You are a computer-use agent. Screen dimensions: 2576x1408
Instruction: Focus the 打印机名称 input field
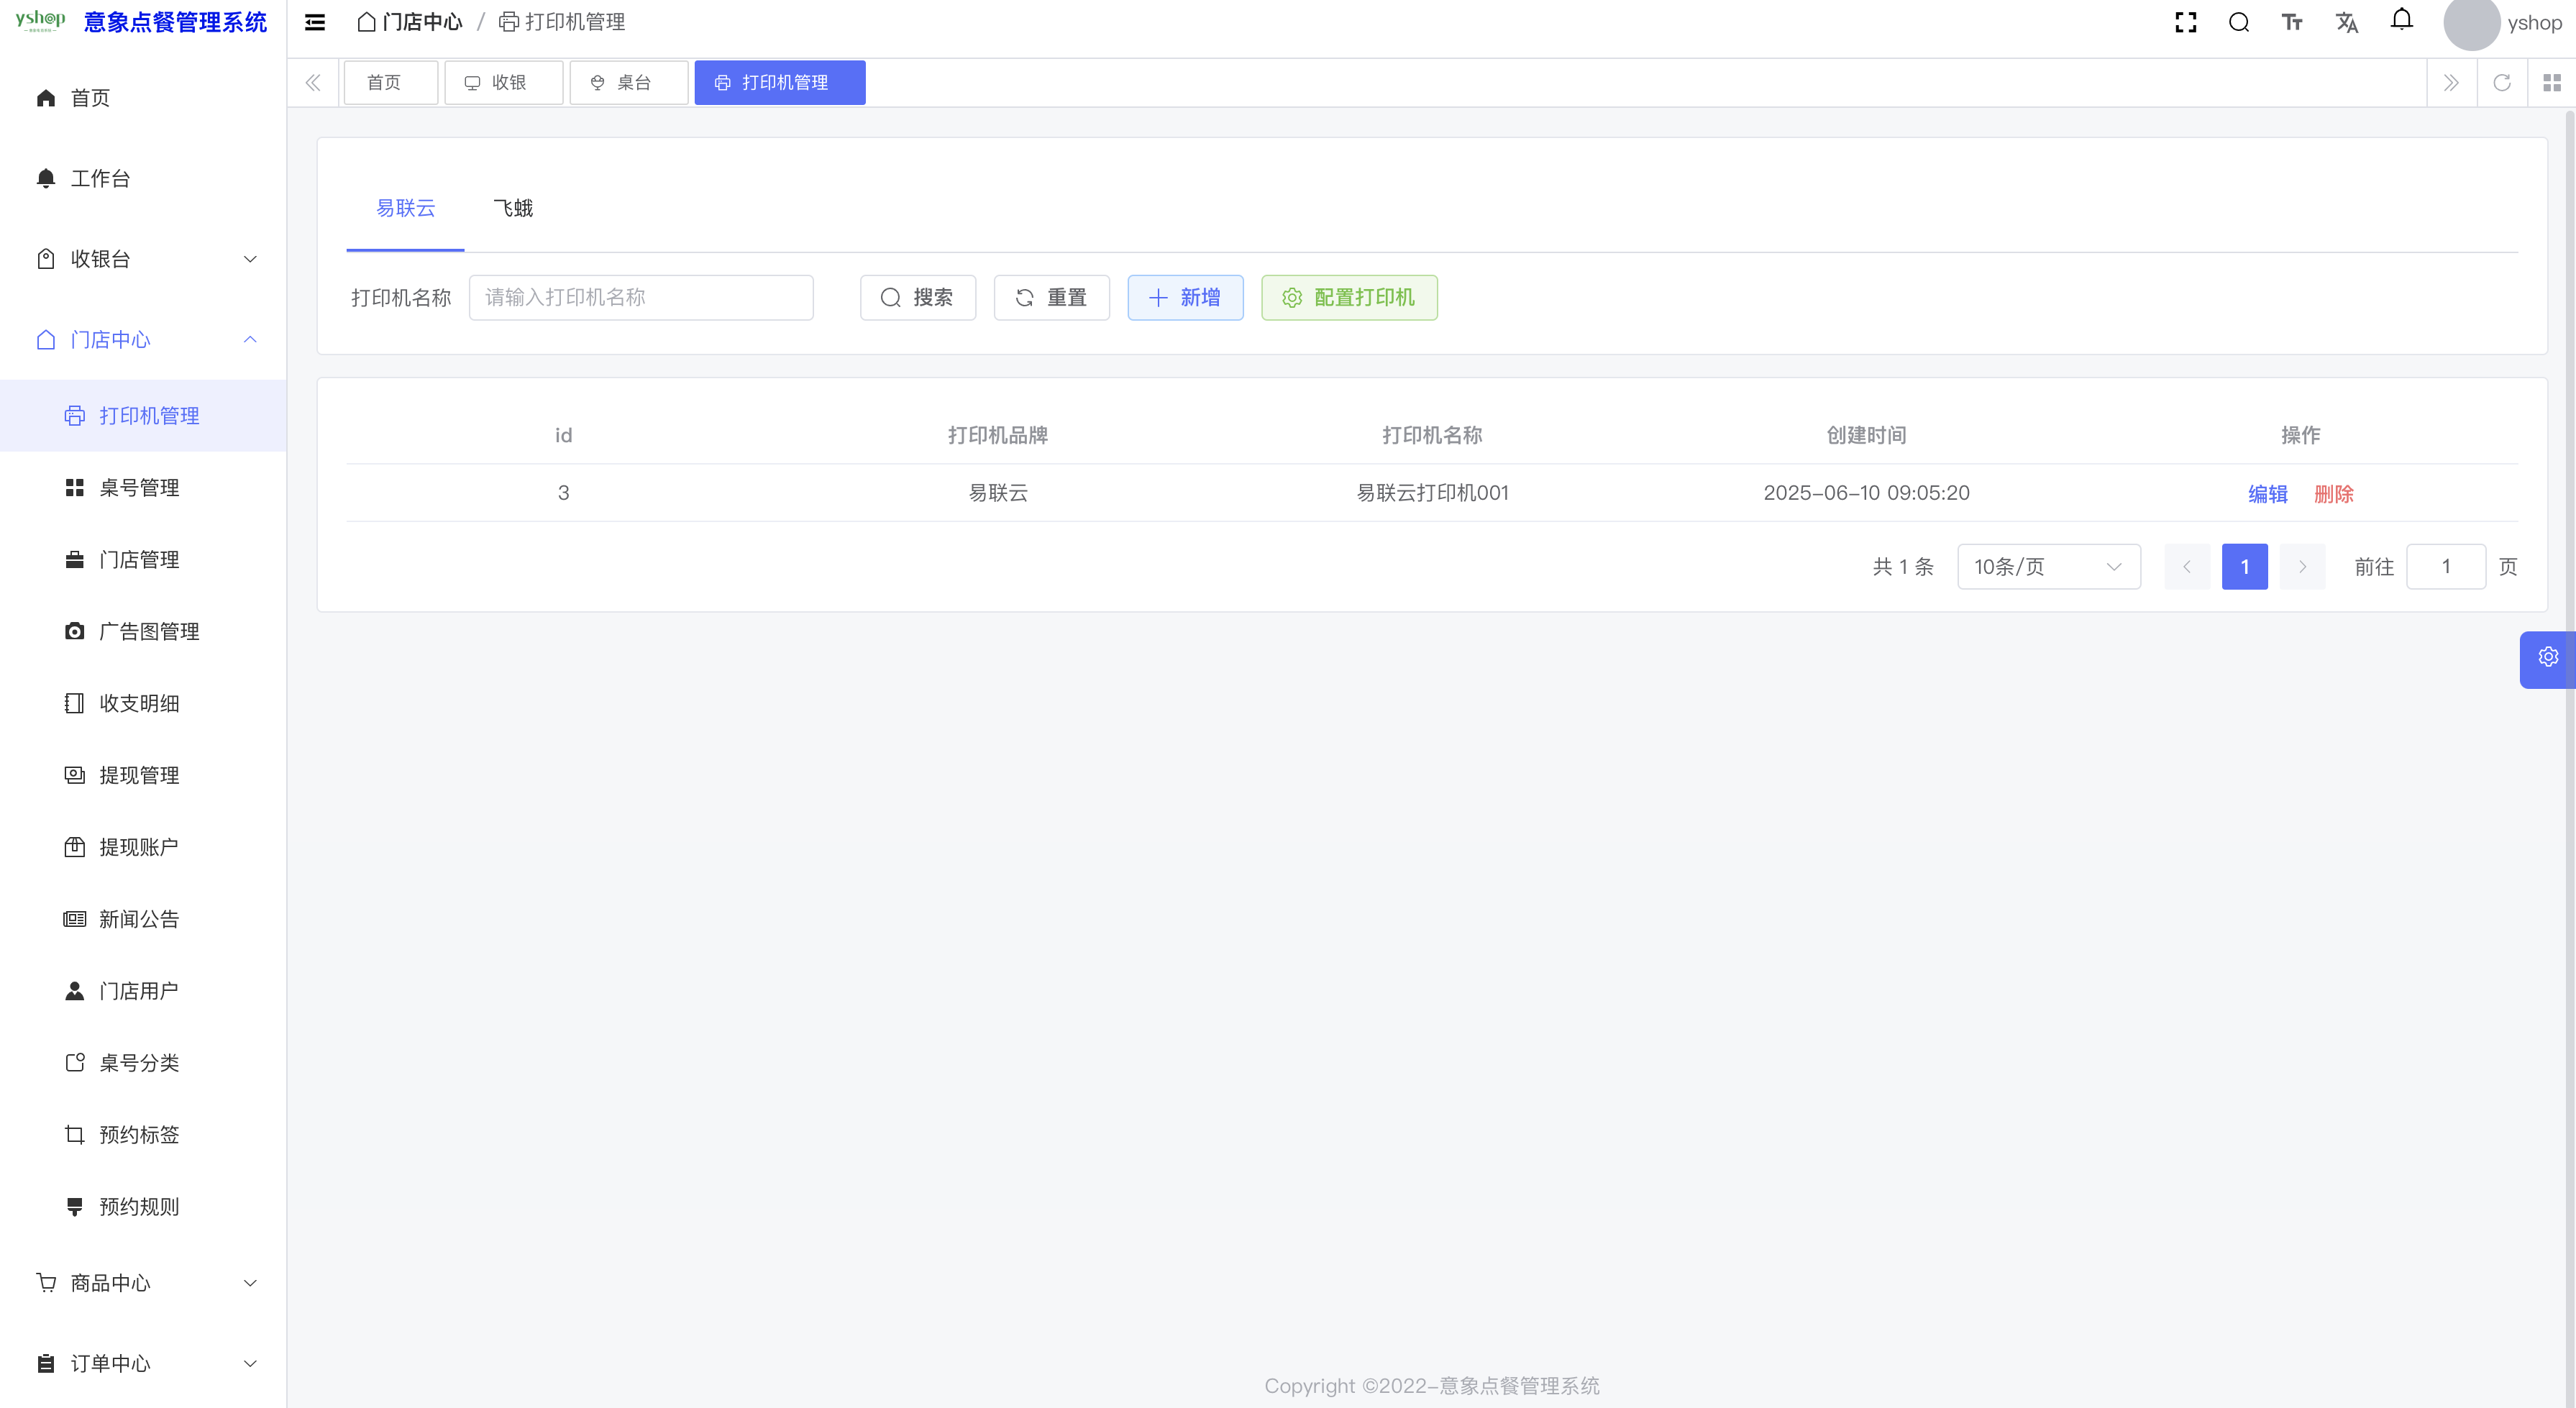(641, 298)
